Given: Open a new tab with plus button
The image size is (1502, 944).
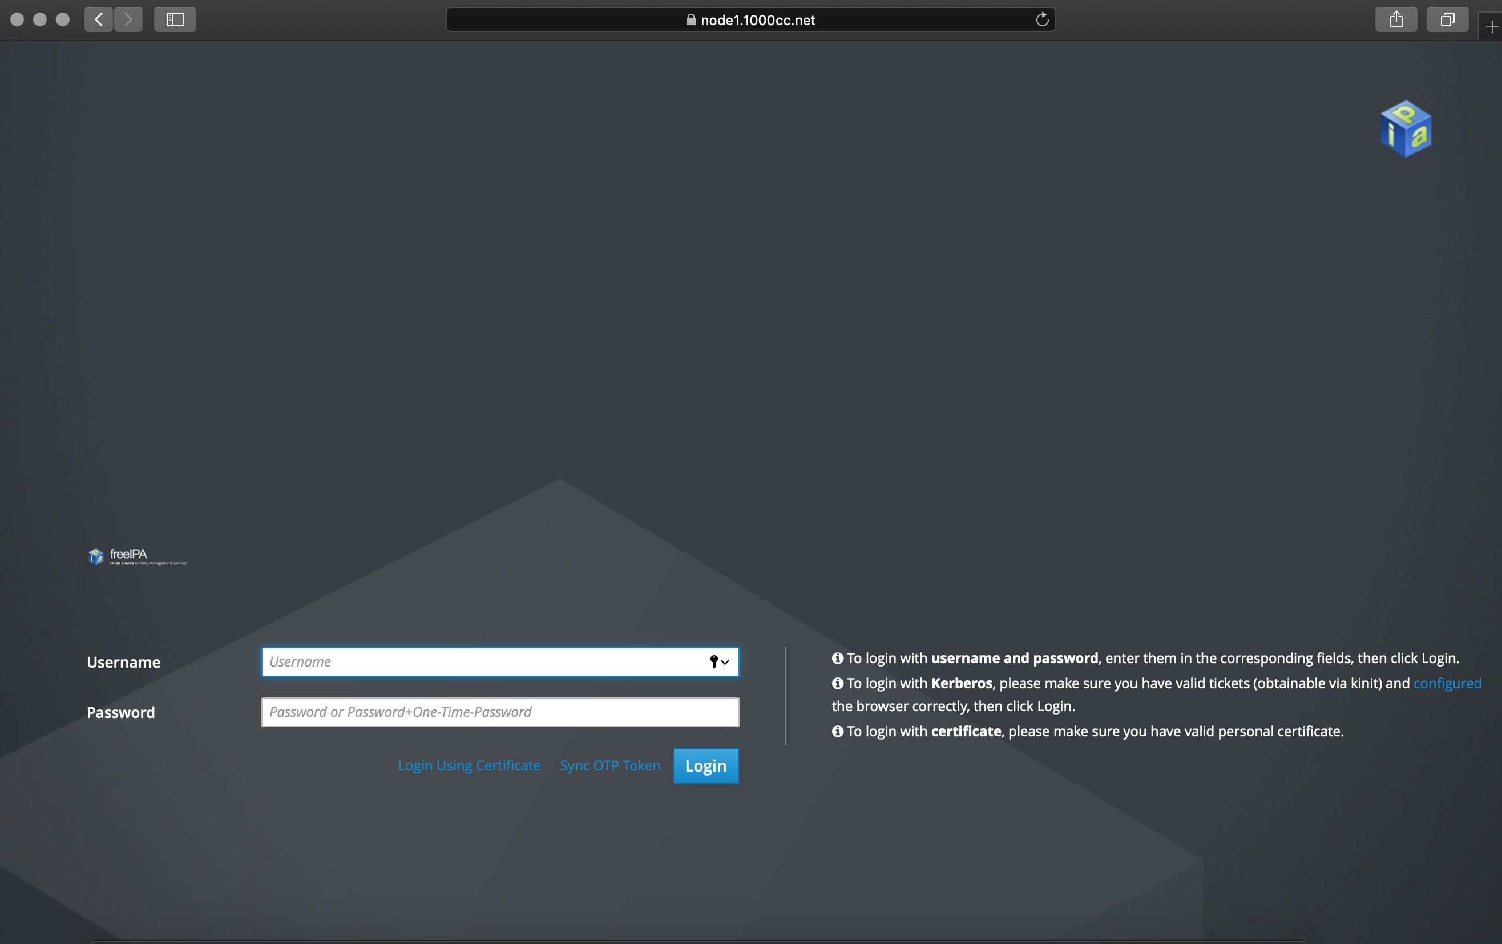Looking at the screenshot, I should (x=1491, y=27).
